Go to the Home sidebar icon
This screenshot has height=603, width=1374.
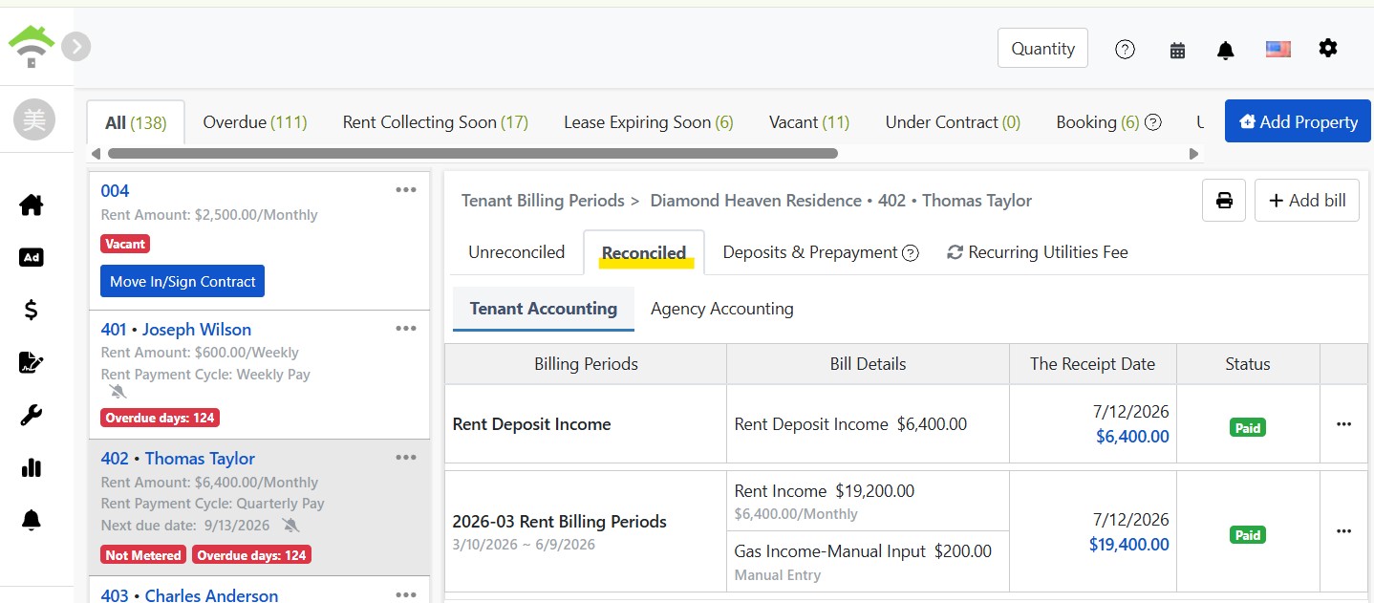32,205
